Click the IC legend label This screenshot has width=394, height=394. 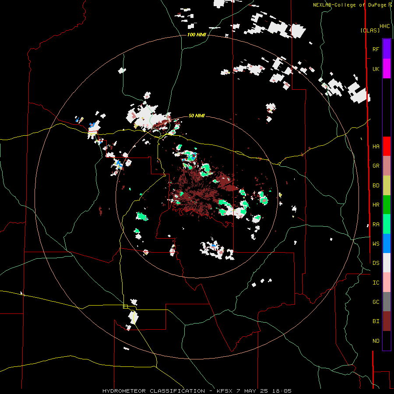click(x=376, y=283)
